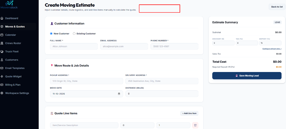This screenshot has width=286, height=129.
Task: Focus the Email Address input field
Action: (x=124, y=46)
